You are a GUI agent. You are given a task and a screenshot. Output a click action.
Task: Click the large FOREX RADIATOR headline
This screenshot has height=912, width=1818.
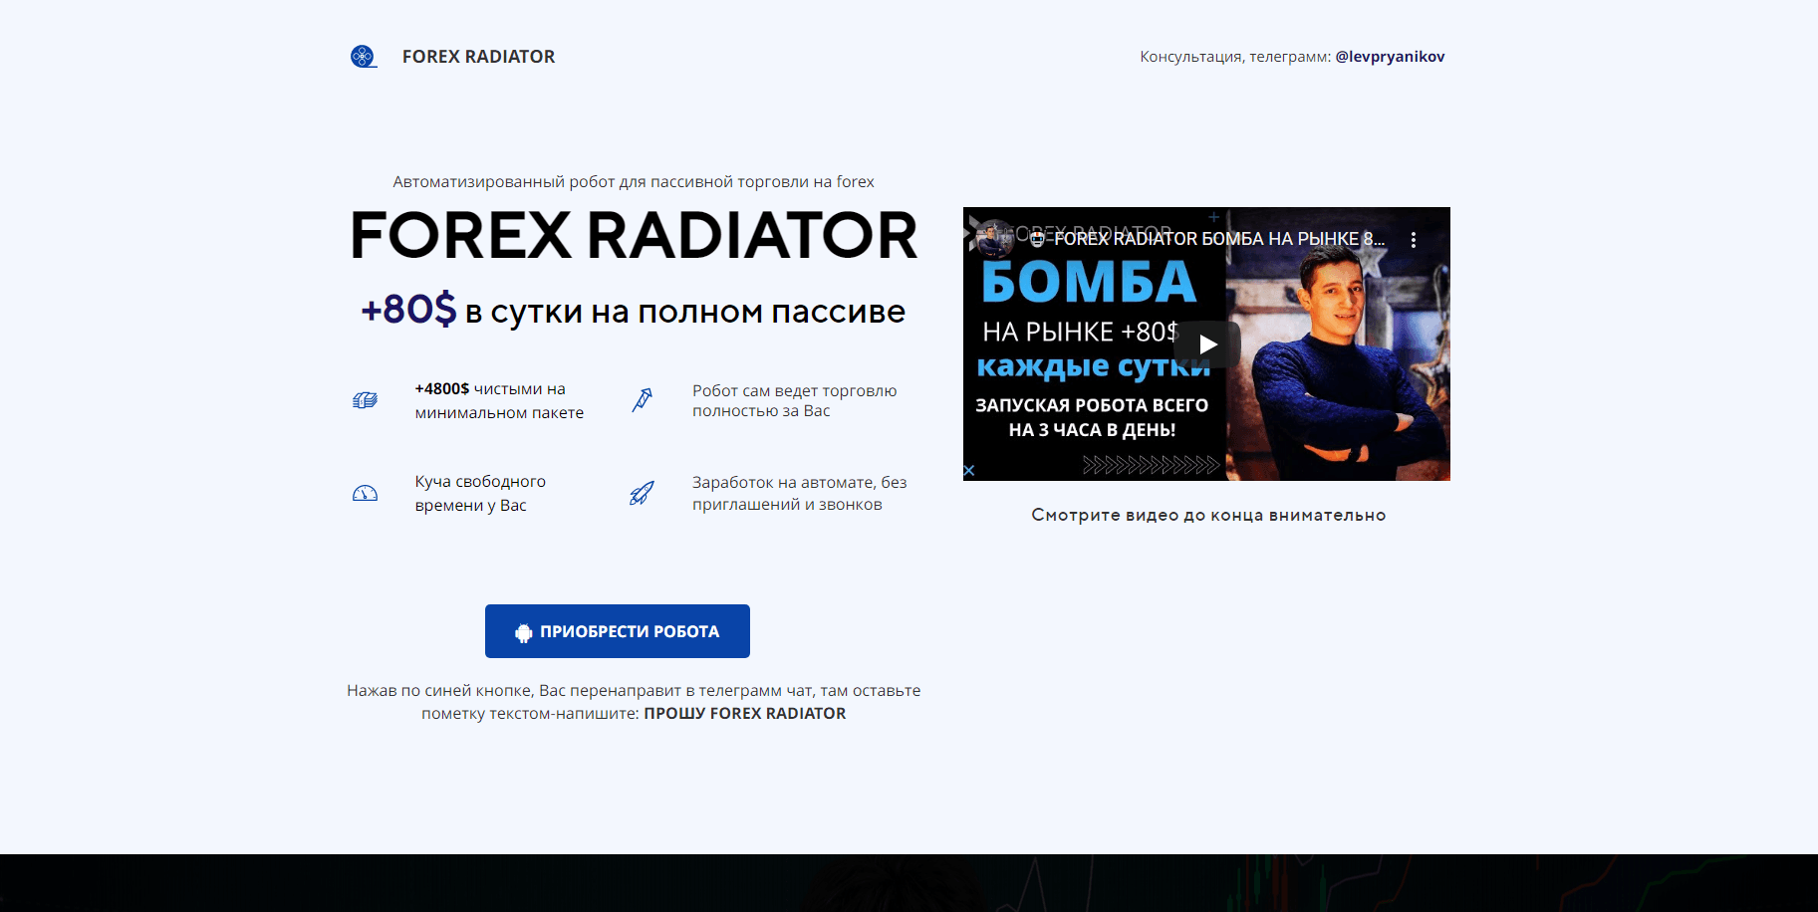tap(634, 235)
